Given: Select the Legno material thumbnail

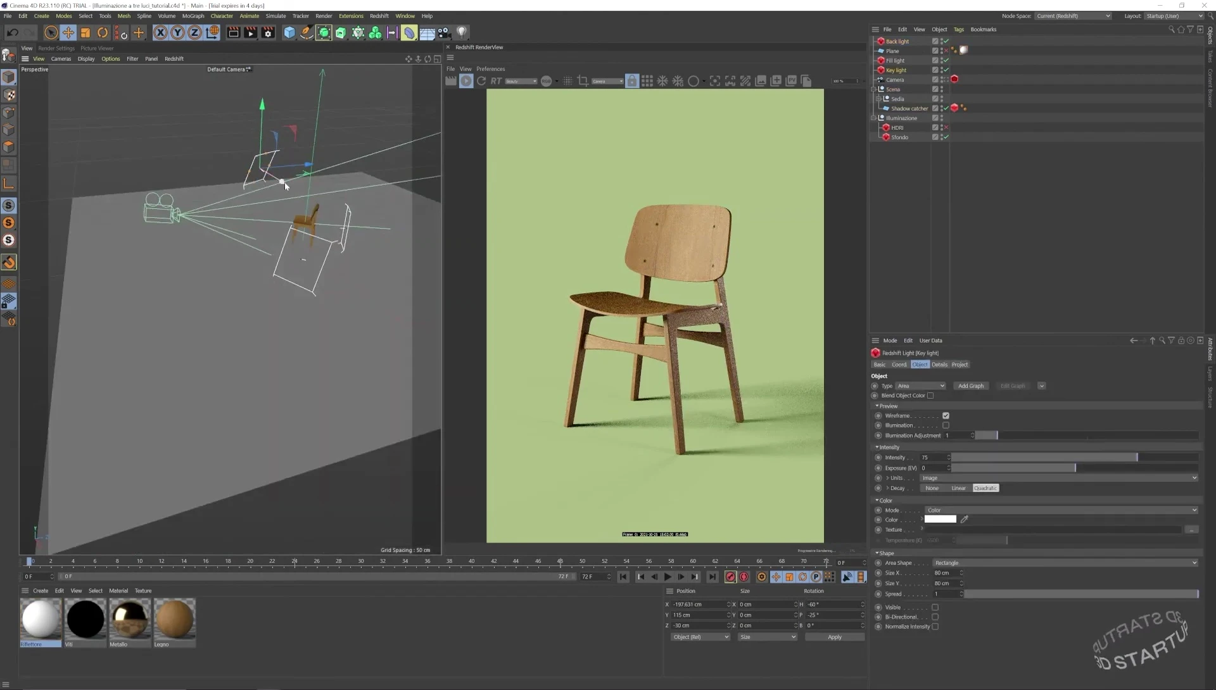Looking at the screenshot, I should [174, 620].
